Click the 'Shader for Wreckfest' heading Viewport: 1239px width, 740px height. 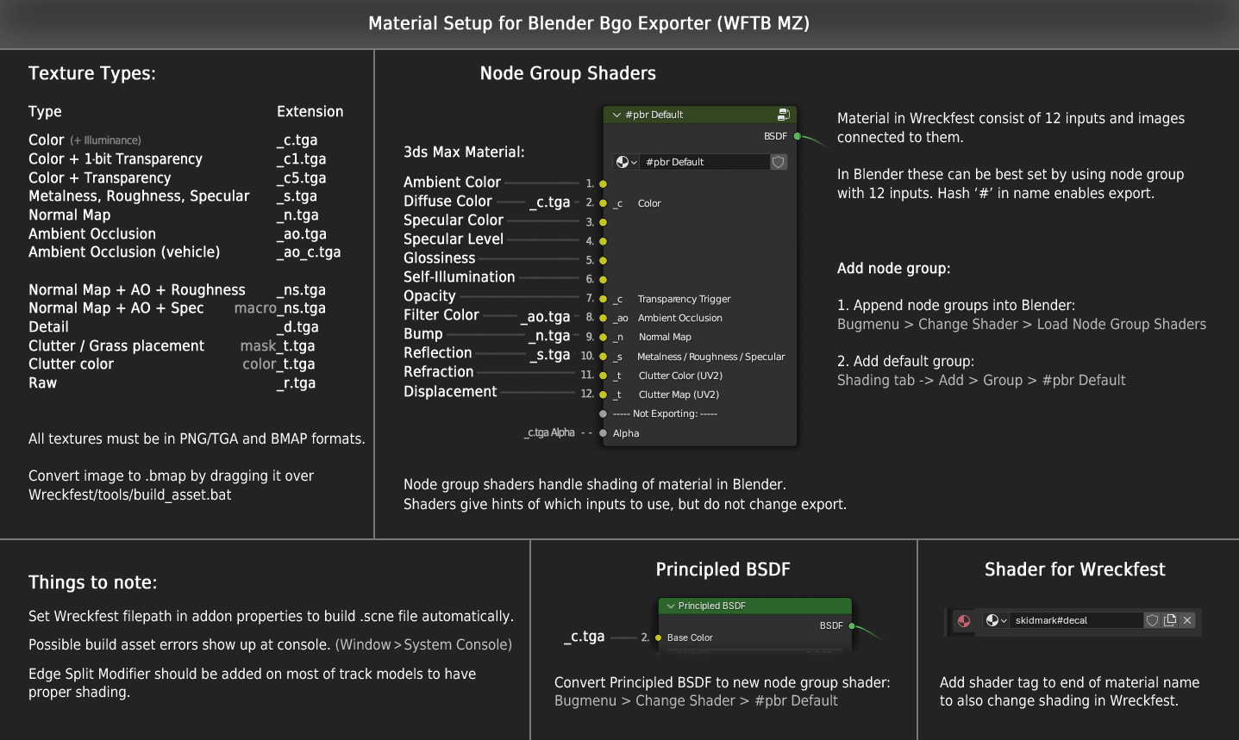pyautogui.click(x=1075, y=569)
